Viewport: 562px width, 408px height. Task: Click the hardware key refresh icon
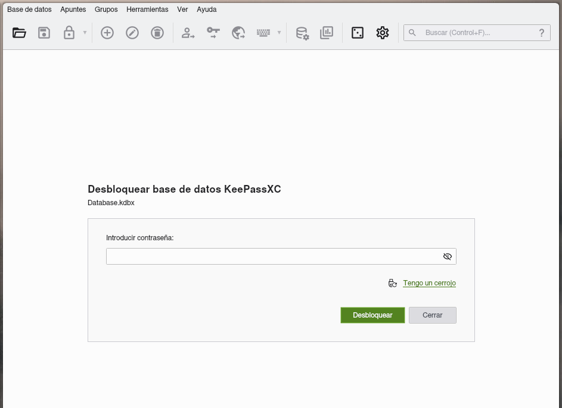coord(393,283)
